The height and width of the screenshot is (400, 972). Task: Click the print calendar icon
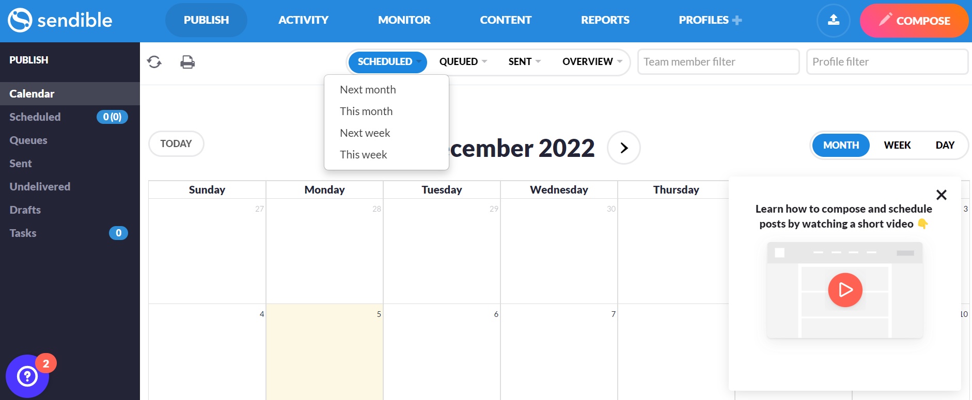coord(187,62)
